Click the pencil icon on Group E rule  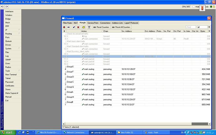[83, 69]
